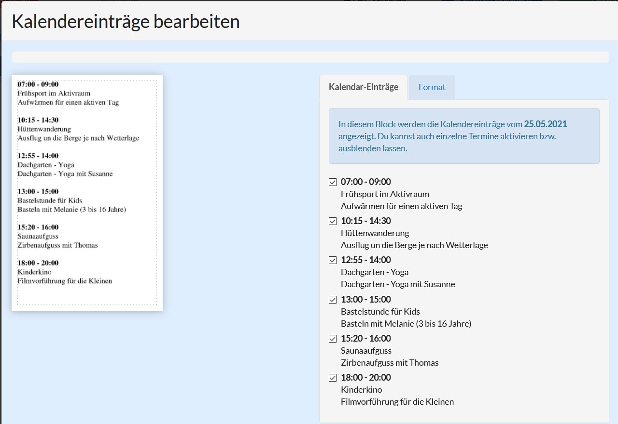
Task: Click 'Filmvorführung für die Kleinen' in right list
Action: 397,402
